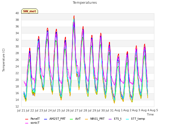Click the Jul 26 x-axis date label
170x128 pixels.
[x=66, y=110]
